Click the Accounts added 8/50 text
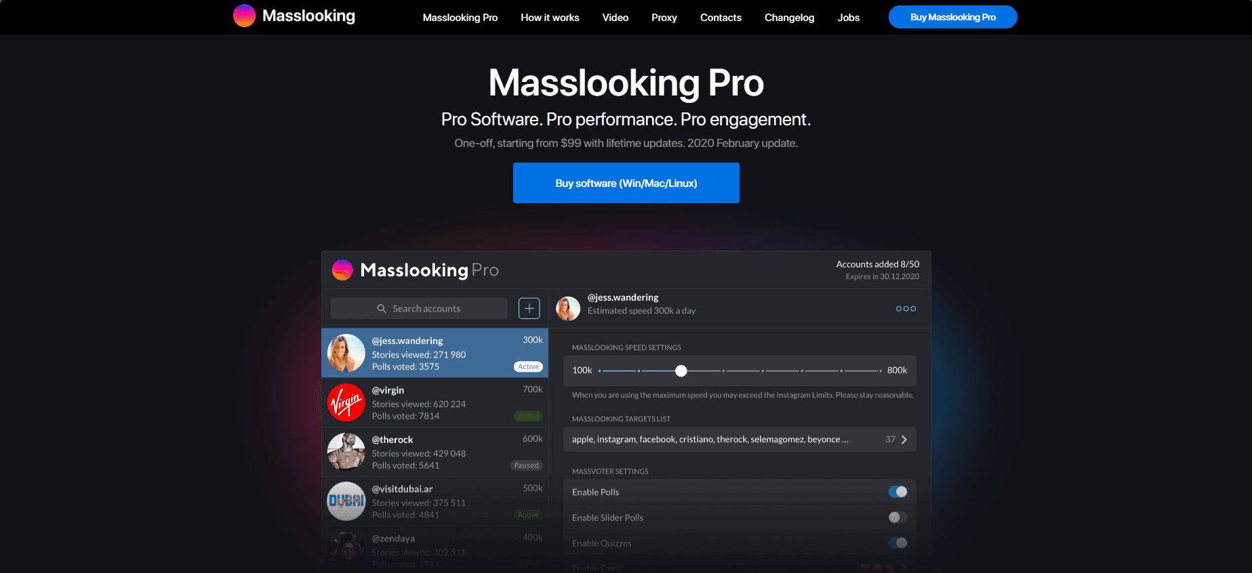This screenshot has width=1252, height=573. [878, 264]
